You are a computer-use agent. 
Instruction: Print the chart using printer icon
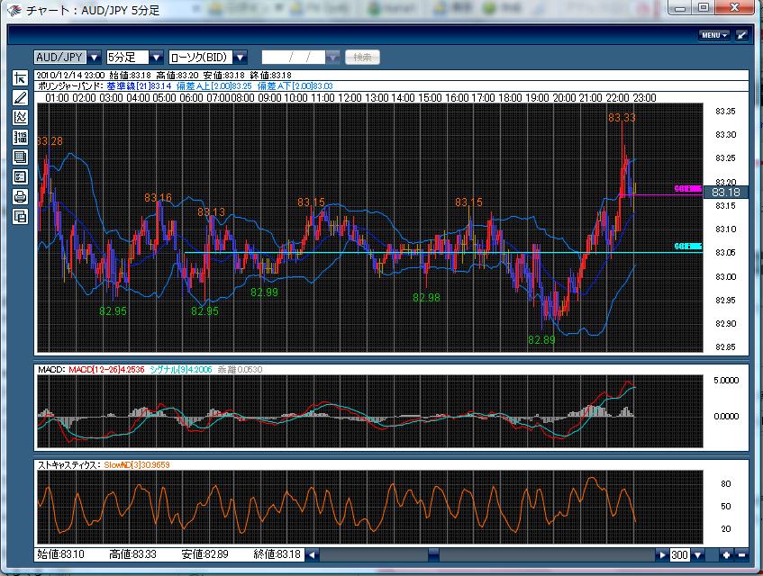pyautogui.click(x=20, y=196)
